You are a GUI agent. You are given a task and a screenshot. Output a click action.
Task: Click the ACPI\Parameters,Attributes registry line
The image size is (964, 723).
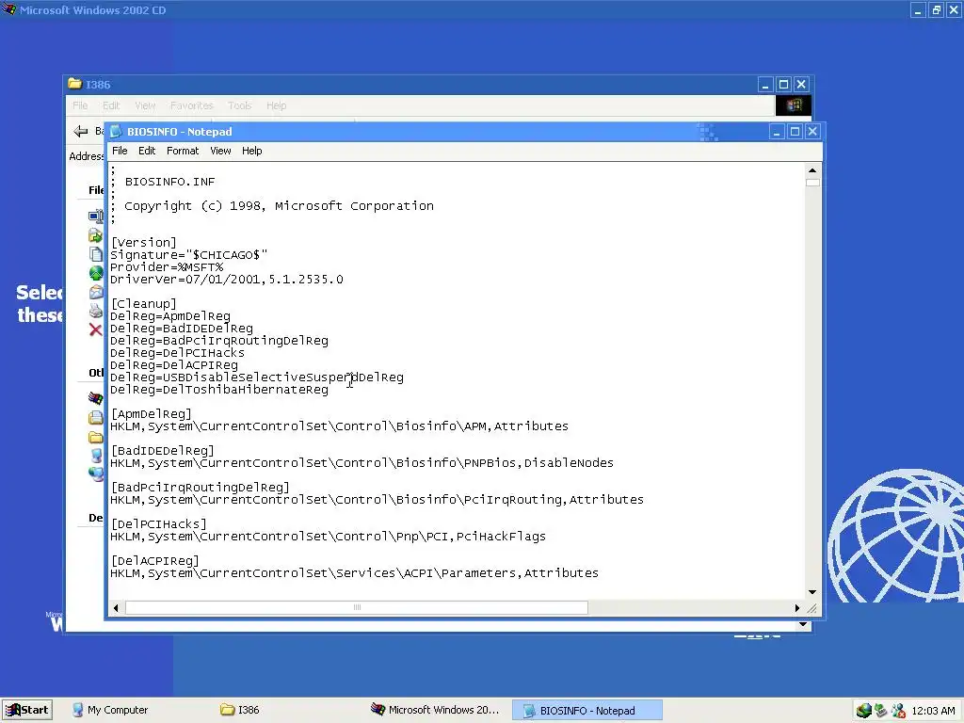point(354,573)
